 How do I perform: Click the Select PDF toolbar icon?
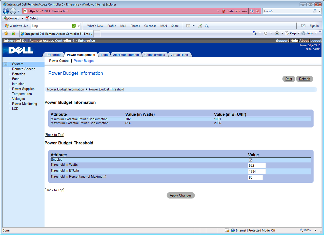pos(28,18)
